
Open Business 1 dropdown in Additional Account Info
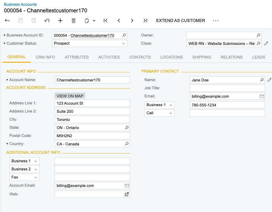click(24, 161)
